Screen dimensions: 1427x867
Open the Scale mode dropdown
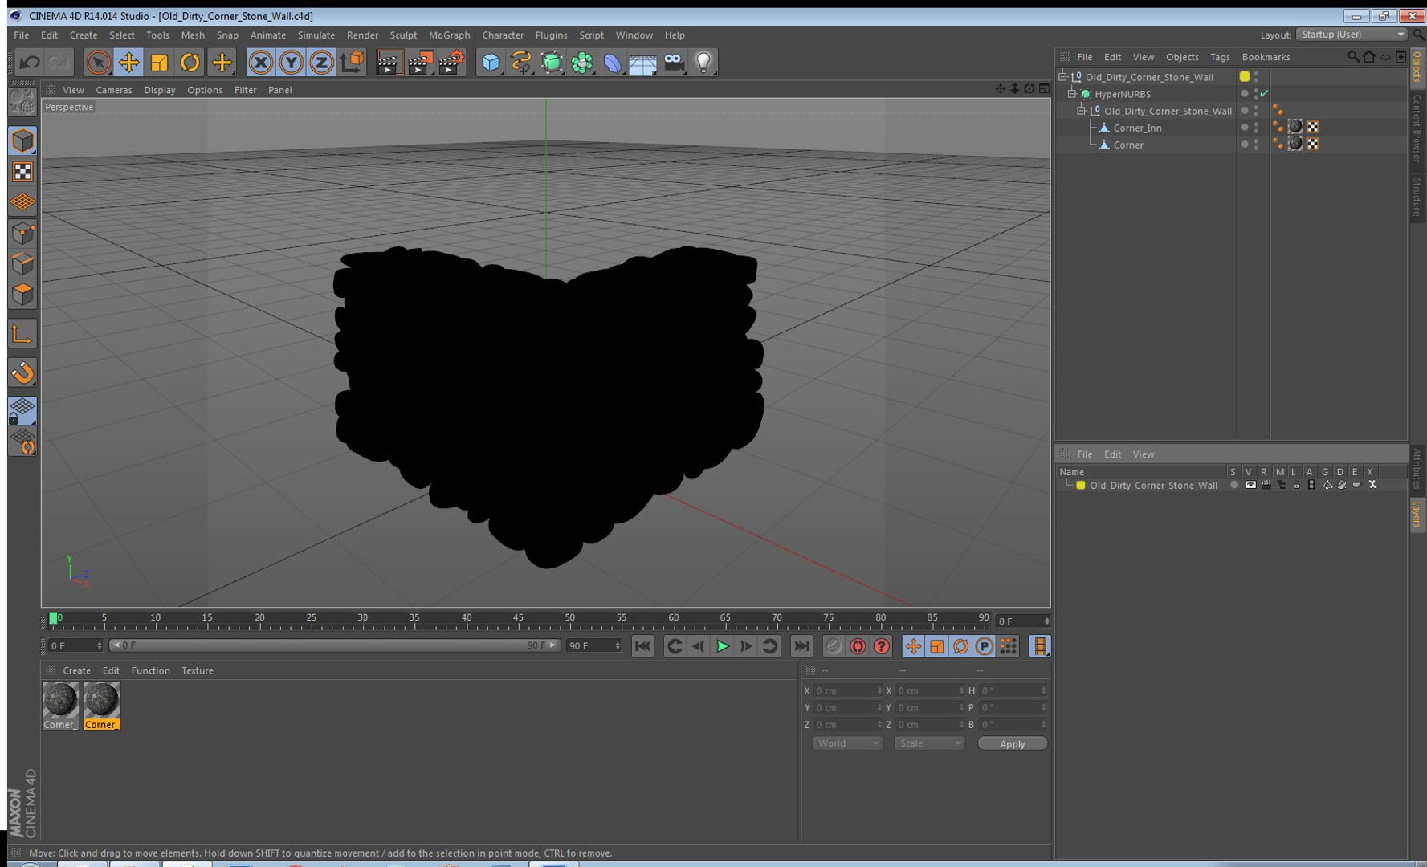929,743
